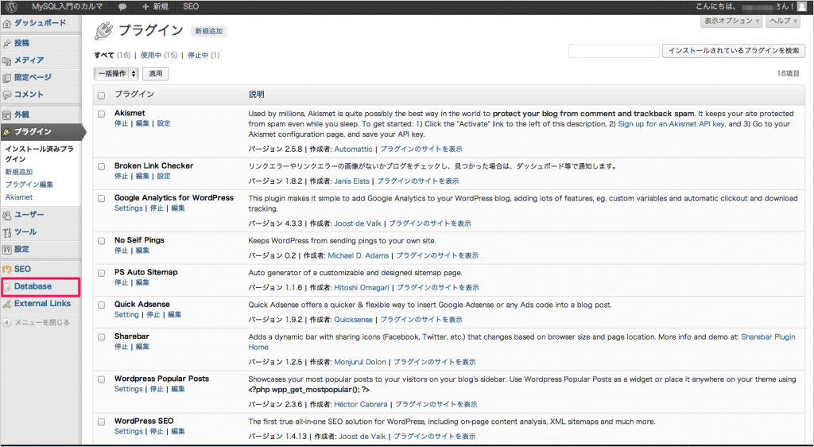The image size is (814, 447).
Task: Click 停止 link under Wordpress Popular Posts
Action: (x=157, y=390)
